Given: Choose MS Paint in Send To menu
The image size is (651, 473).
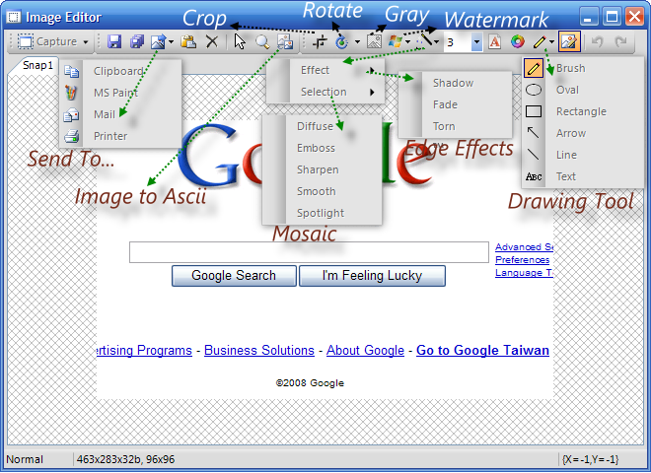Looking at the screenshot, I should pos(120,93).
